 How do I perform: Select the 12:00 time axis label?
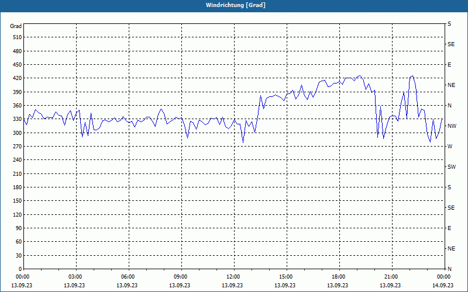(x=234, y=277)
